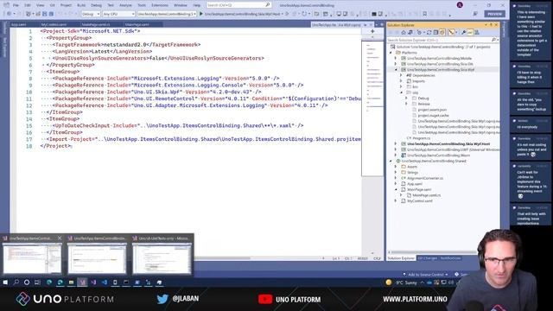Expand the Assets folder in Shared project
This screenshot has width=553, height=311.
pyautogui.click(x=396, y=167)
